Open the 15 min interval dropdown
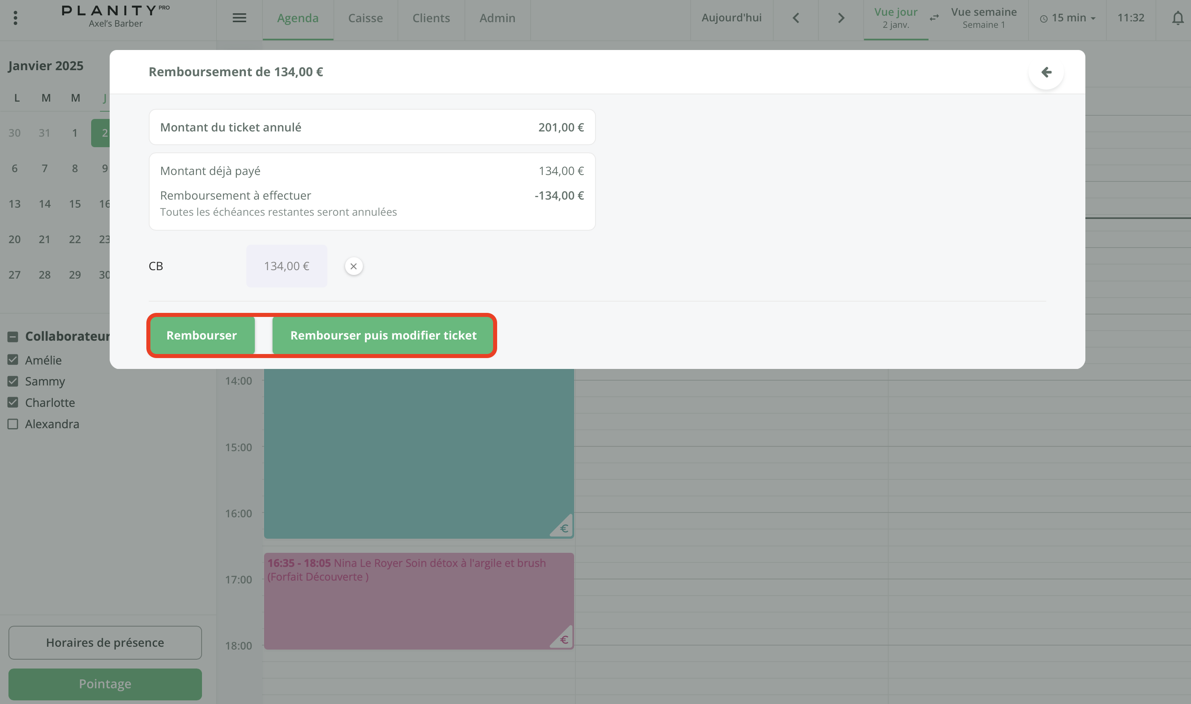The width and height of the screenshot is (1191, 704). click(1067, 18)
